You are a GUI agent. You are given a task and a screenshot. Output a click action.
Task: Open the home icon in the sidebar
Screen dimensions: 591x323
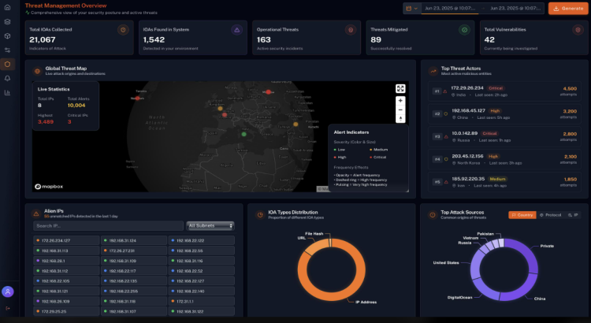(7, 7)
